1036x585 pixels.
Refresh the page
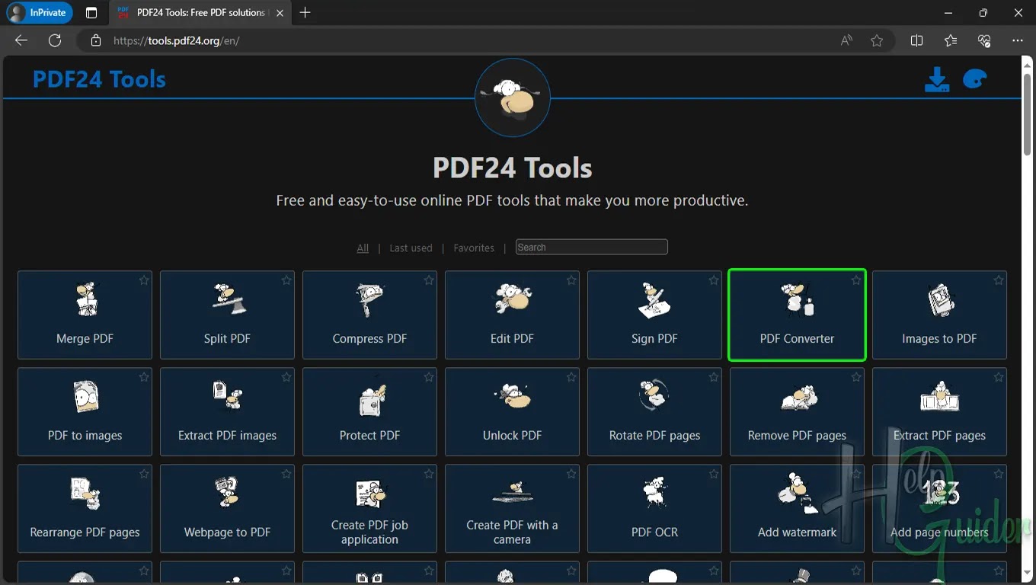coord(55,40)
